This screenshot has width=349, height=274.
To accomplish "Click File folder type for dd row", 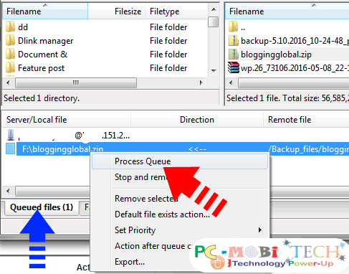I will click(x=168, y=27).
